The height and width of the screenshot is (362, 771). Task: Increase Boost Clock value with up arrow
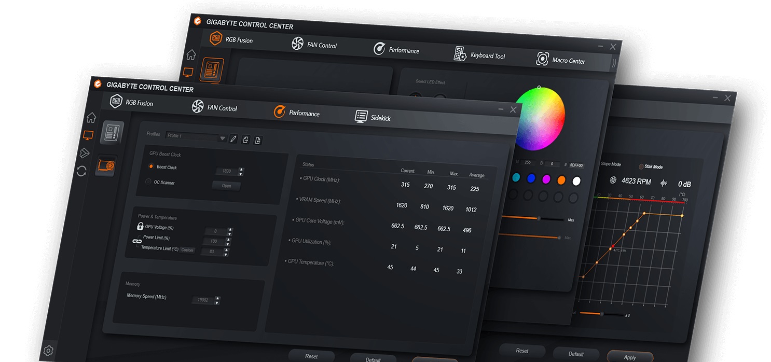241,169
